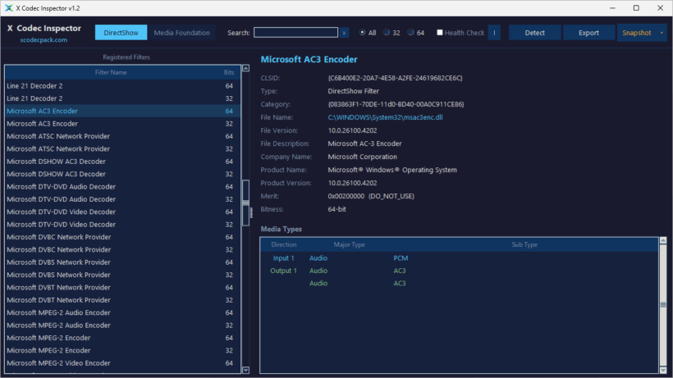Maximize the X Codec Inspector window

tap(636, 8)
